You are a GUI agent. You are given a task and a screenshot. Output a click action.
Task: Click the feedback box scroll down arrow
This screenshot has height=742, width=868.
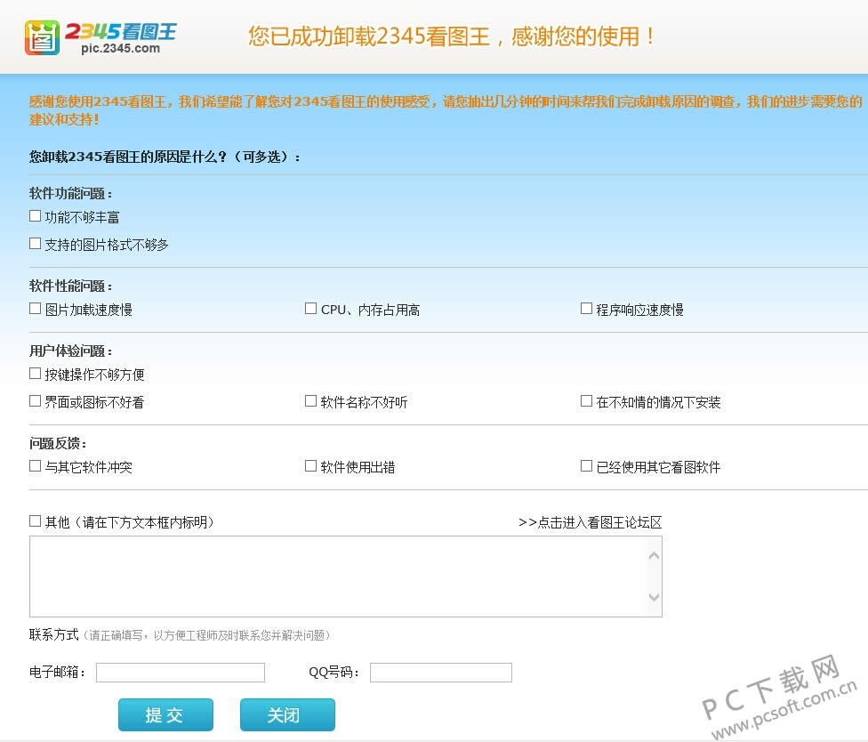point(654,597)
